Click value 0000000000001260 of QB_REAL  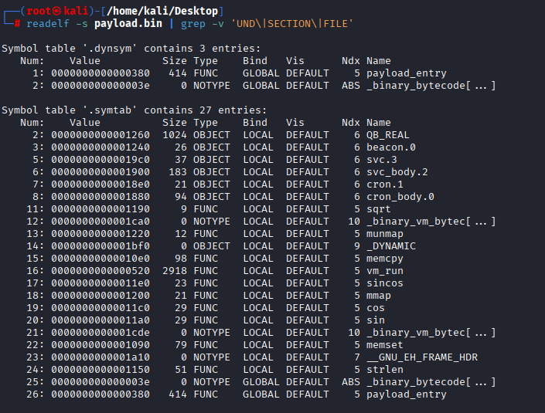coord(100,134)
